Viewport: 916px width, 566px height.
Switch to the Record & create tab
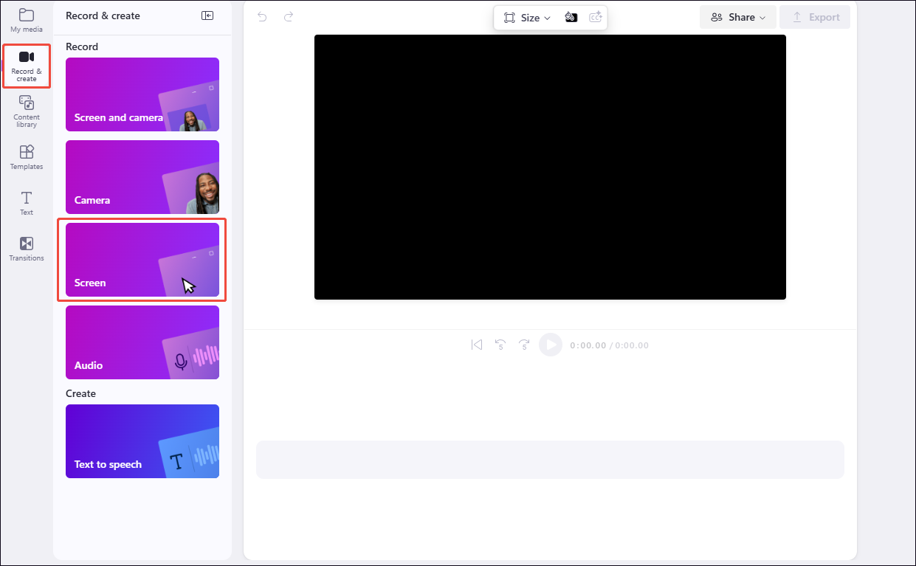(27, 66)
